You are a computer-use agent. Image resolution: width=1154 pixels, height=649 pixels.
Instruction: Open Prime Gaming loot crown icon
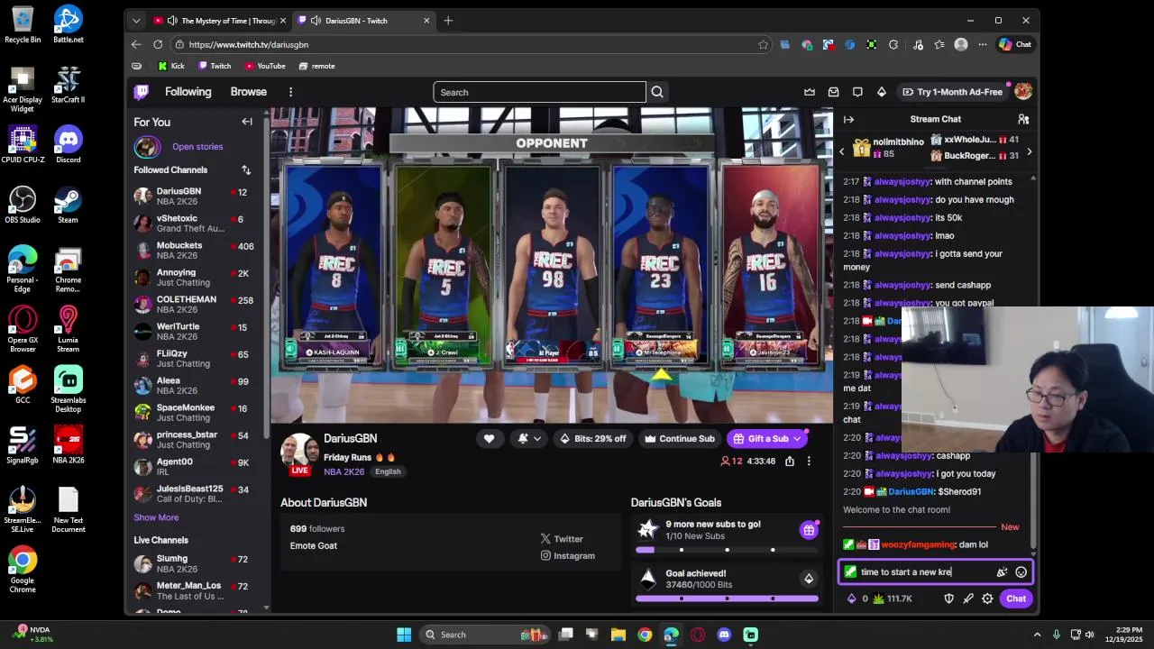(x=810, y=92)
